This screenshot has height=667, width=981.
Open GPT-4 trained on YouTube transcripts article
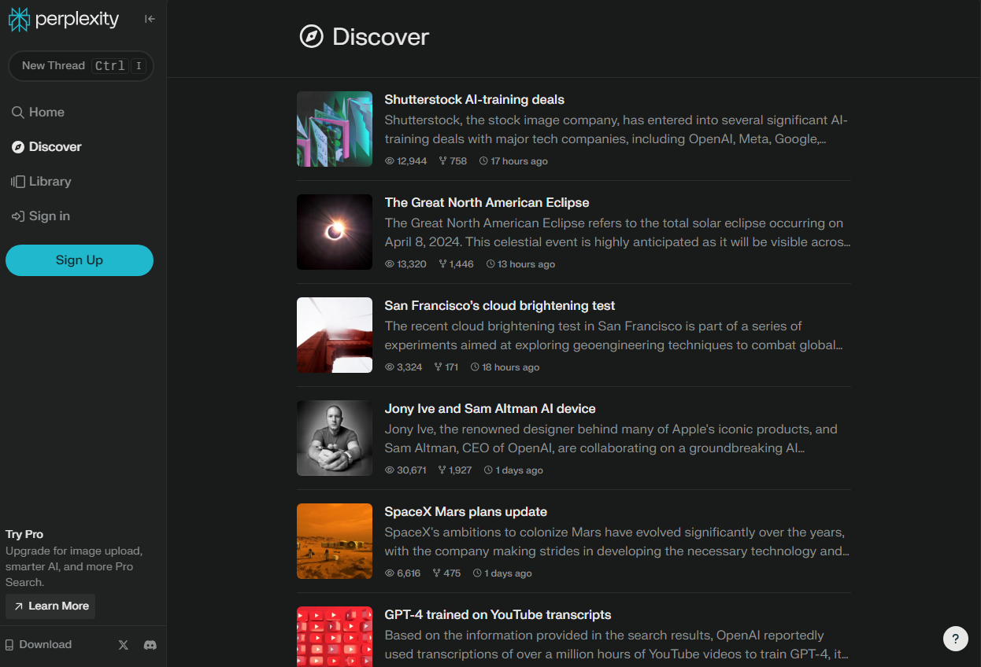tap(498, 615)
